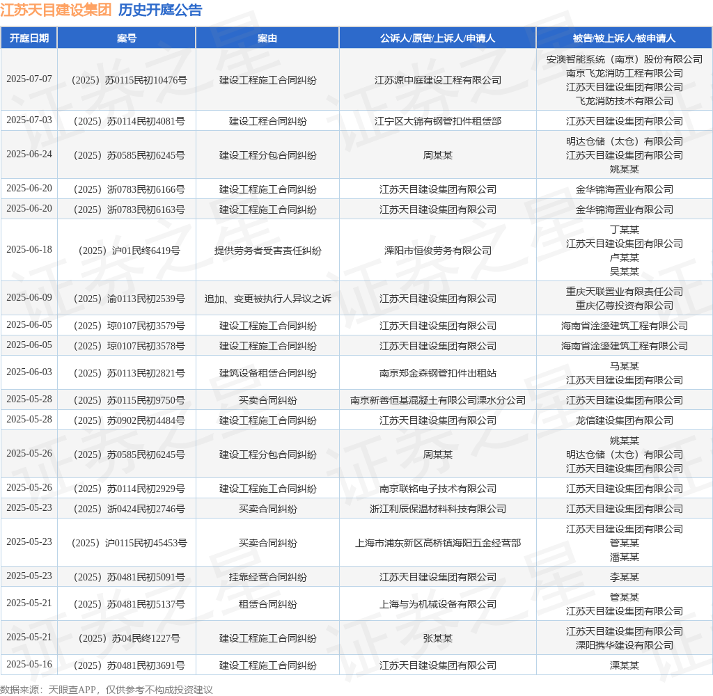Click case cause 提供劳务者受害责任纠纷

[267, 251]
